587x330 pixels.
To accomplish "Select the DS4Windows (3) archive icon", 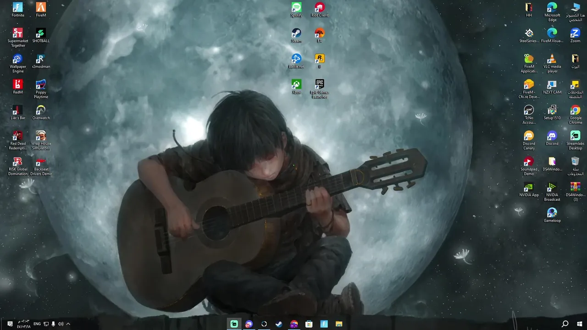I will click(575, 192).
